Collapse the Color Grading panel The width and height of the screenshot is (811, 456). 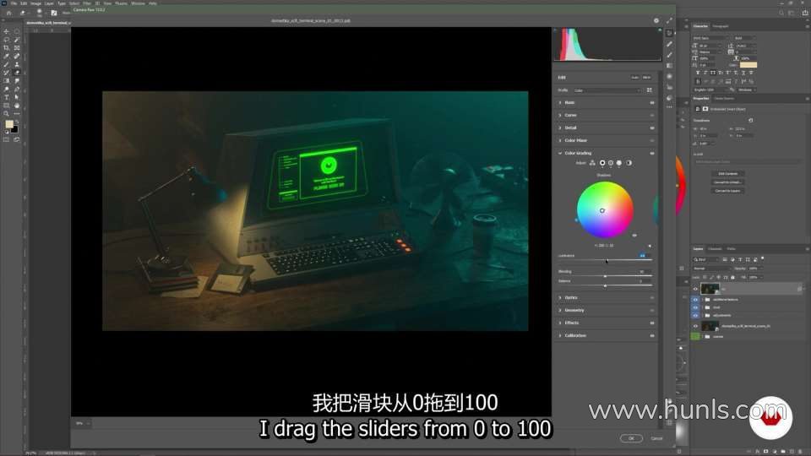point(560,153)
